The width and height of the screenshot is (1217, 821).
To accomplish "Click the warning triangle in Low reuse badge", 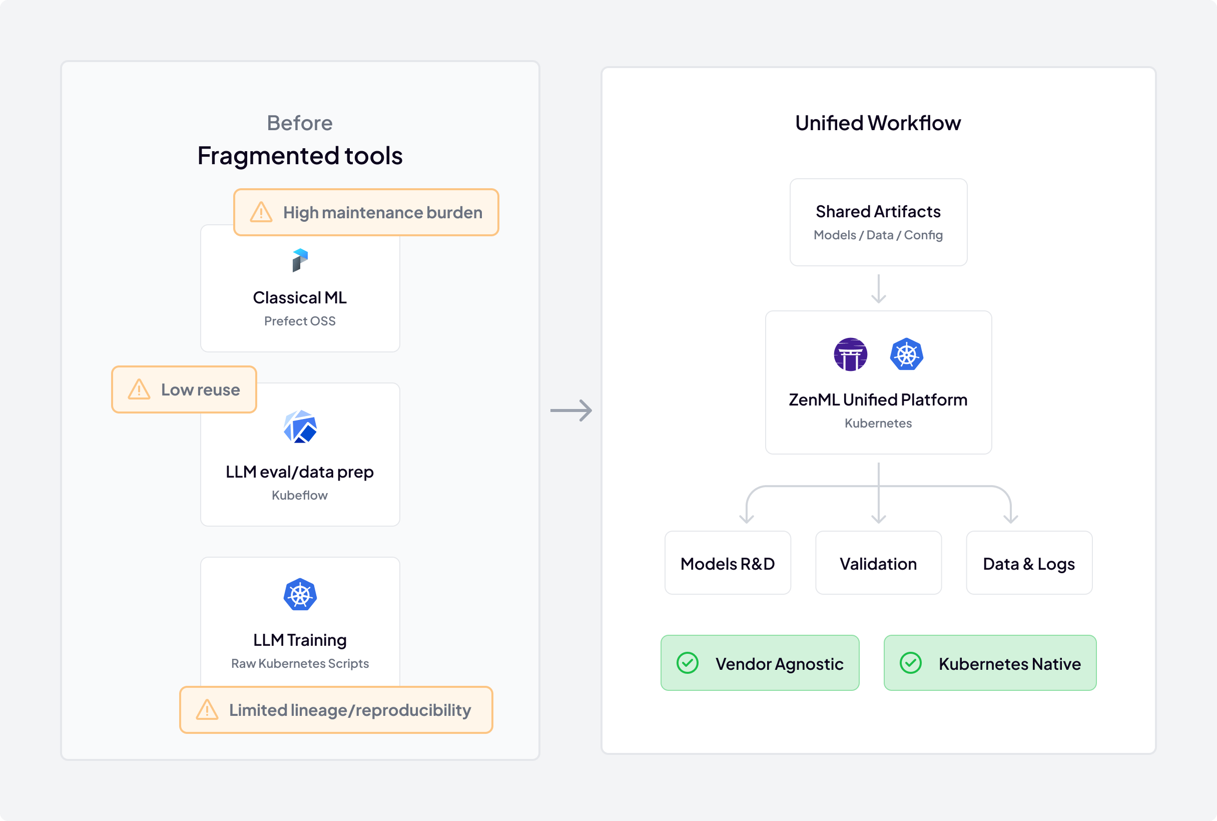I will [x=139, y=389].
